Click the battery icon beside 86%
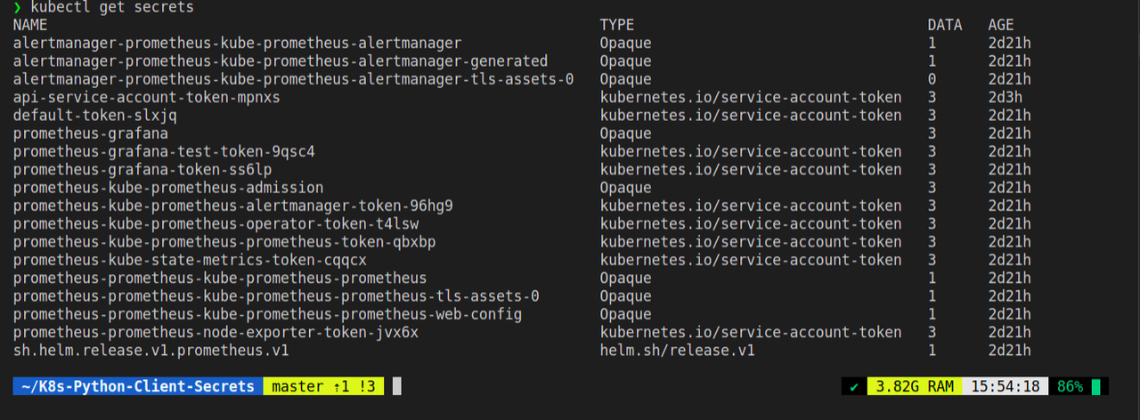This screenshot has width=1140, height=420. 1095,387
